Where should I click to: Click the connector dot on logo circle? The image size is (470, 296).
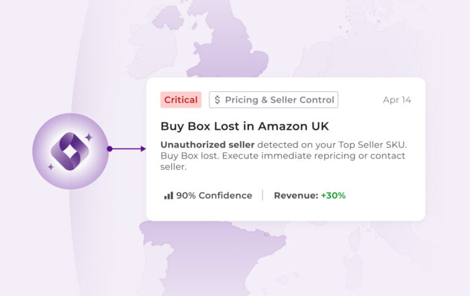[x=109, y=149]
